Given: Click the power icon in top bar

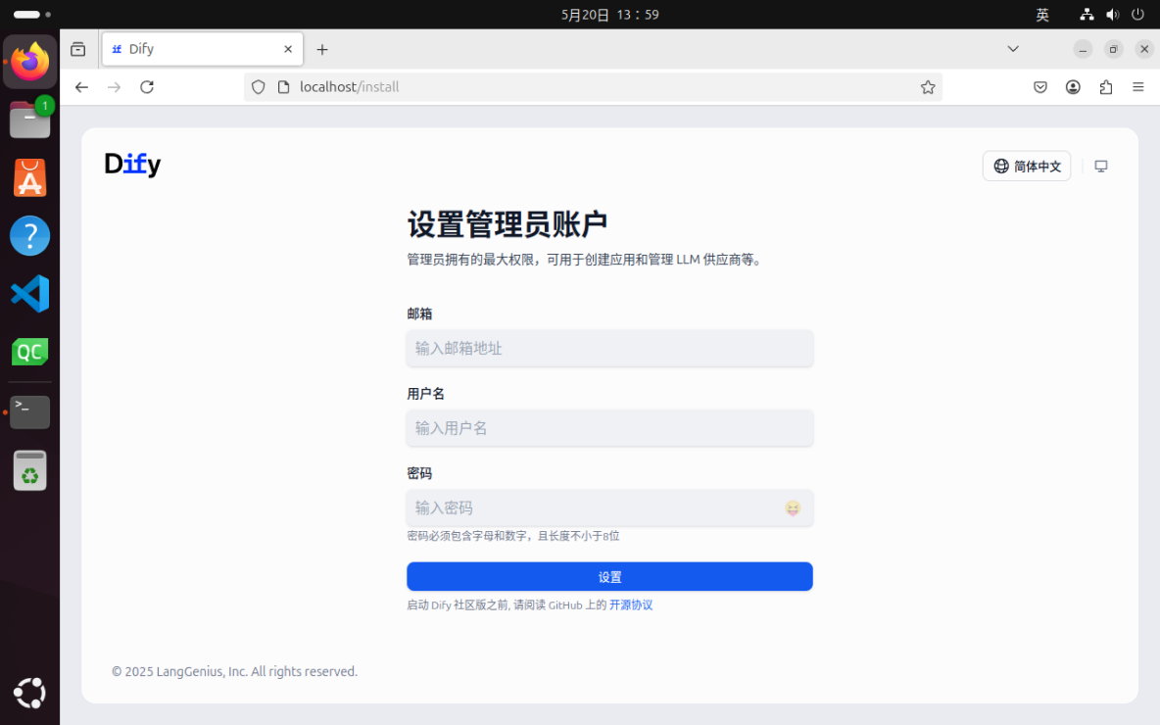Looking at the screenshot, I should 1137,15.
